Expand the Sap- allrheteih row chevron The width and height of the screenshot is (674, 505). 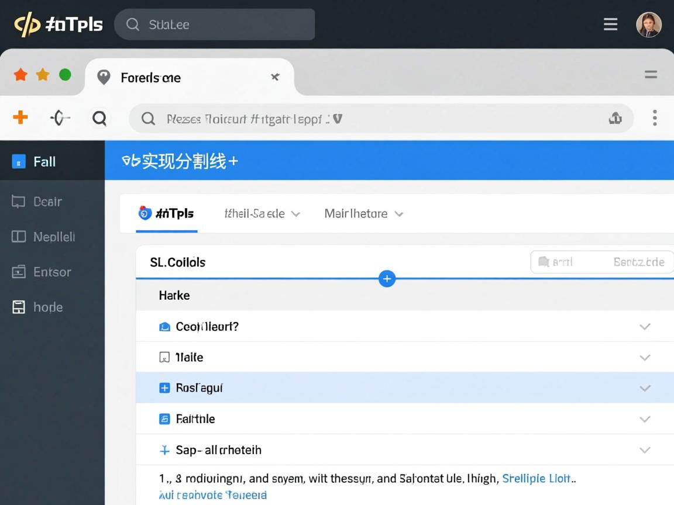(645, 450)
